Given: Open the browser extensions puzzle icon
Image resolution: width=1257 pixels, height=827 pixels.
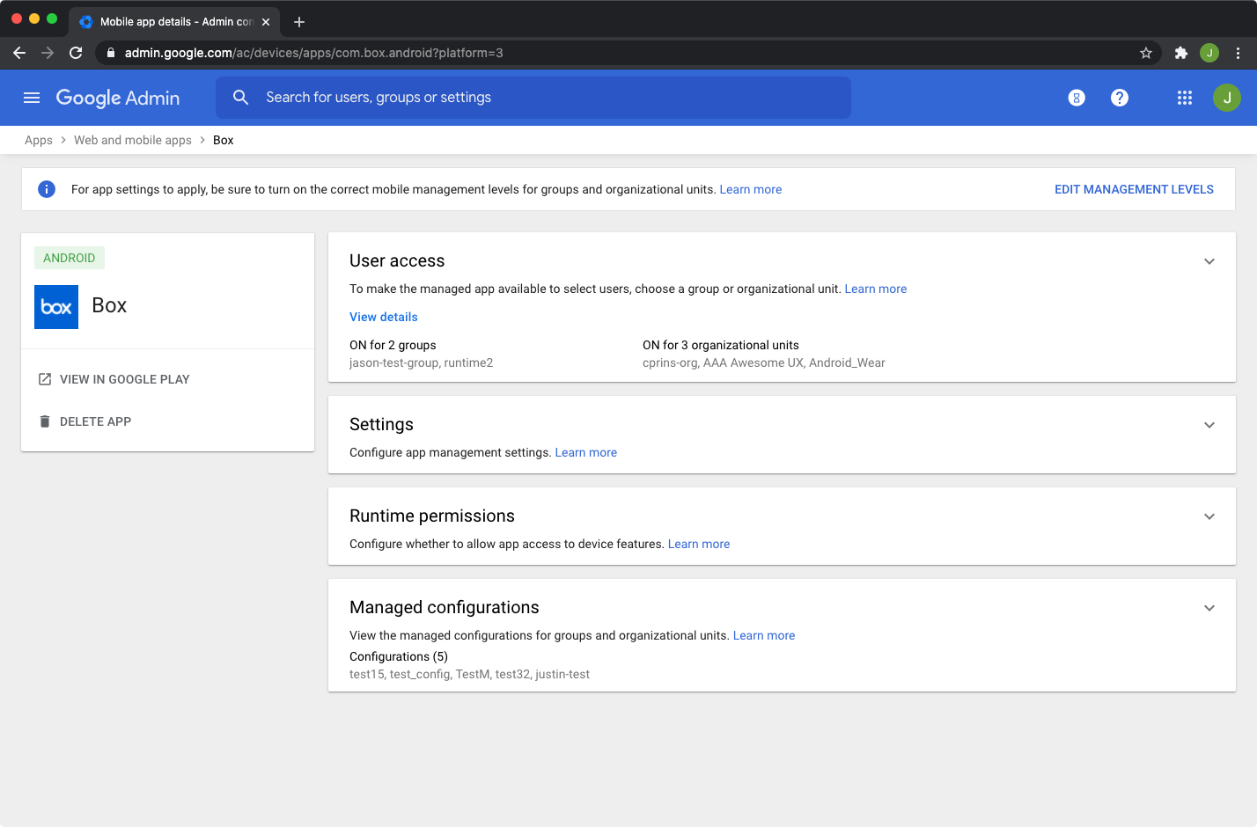Looking at the screenshot, I should click(x=1181, y=53).
